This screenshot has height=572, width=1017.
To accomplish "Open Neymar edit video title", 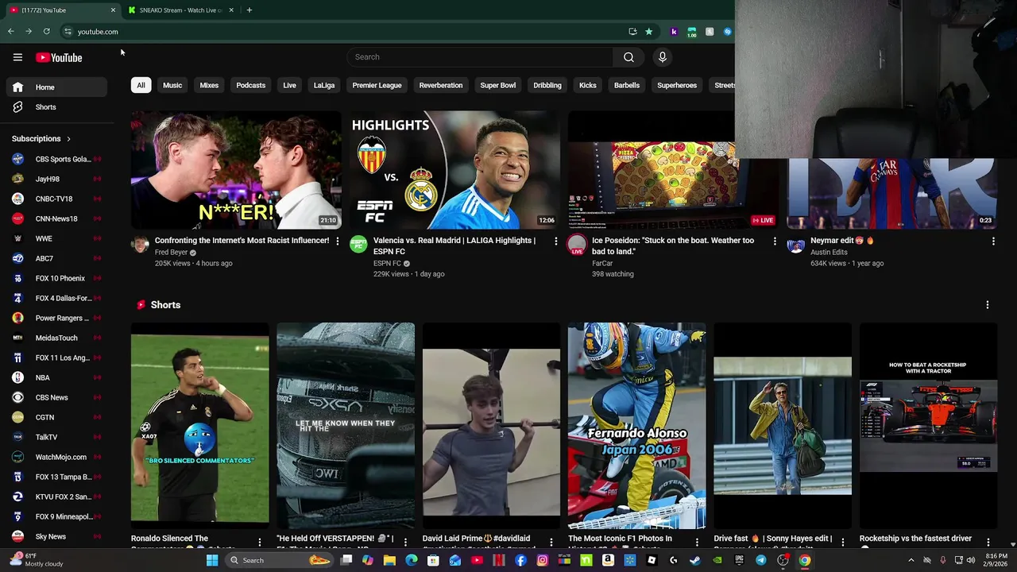I will (841, 241).
